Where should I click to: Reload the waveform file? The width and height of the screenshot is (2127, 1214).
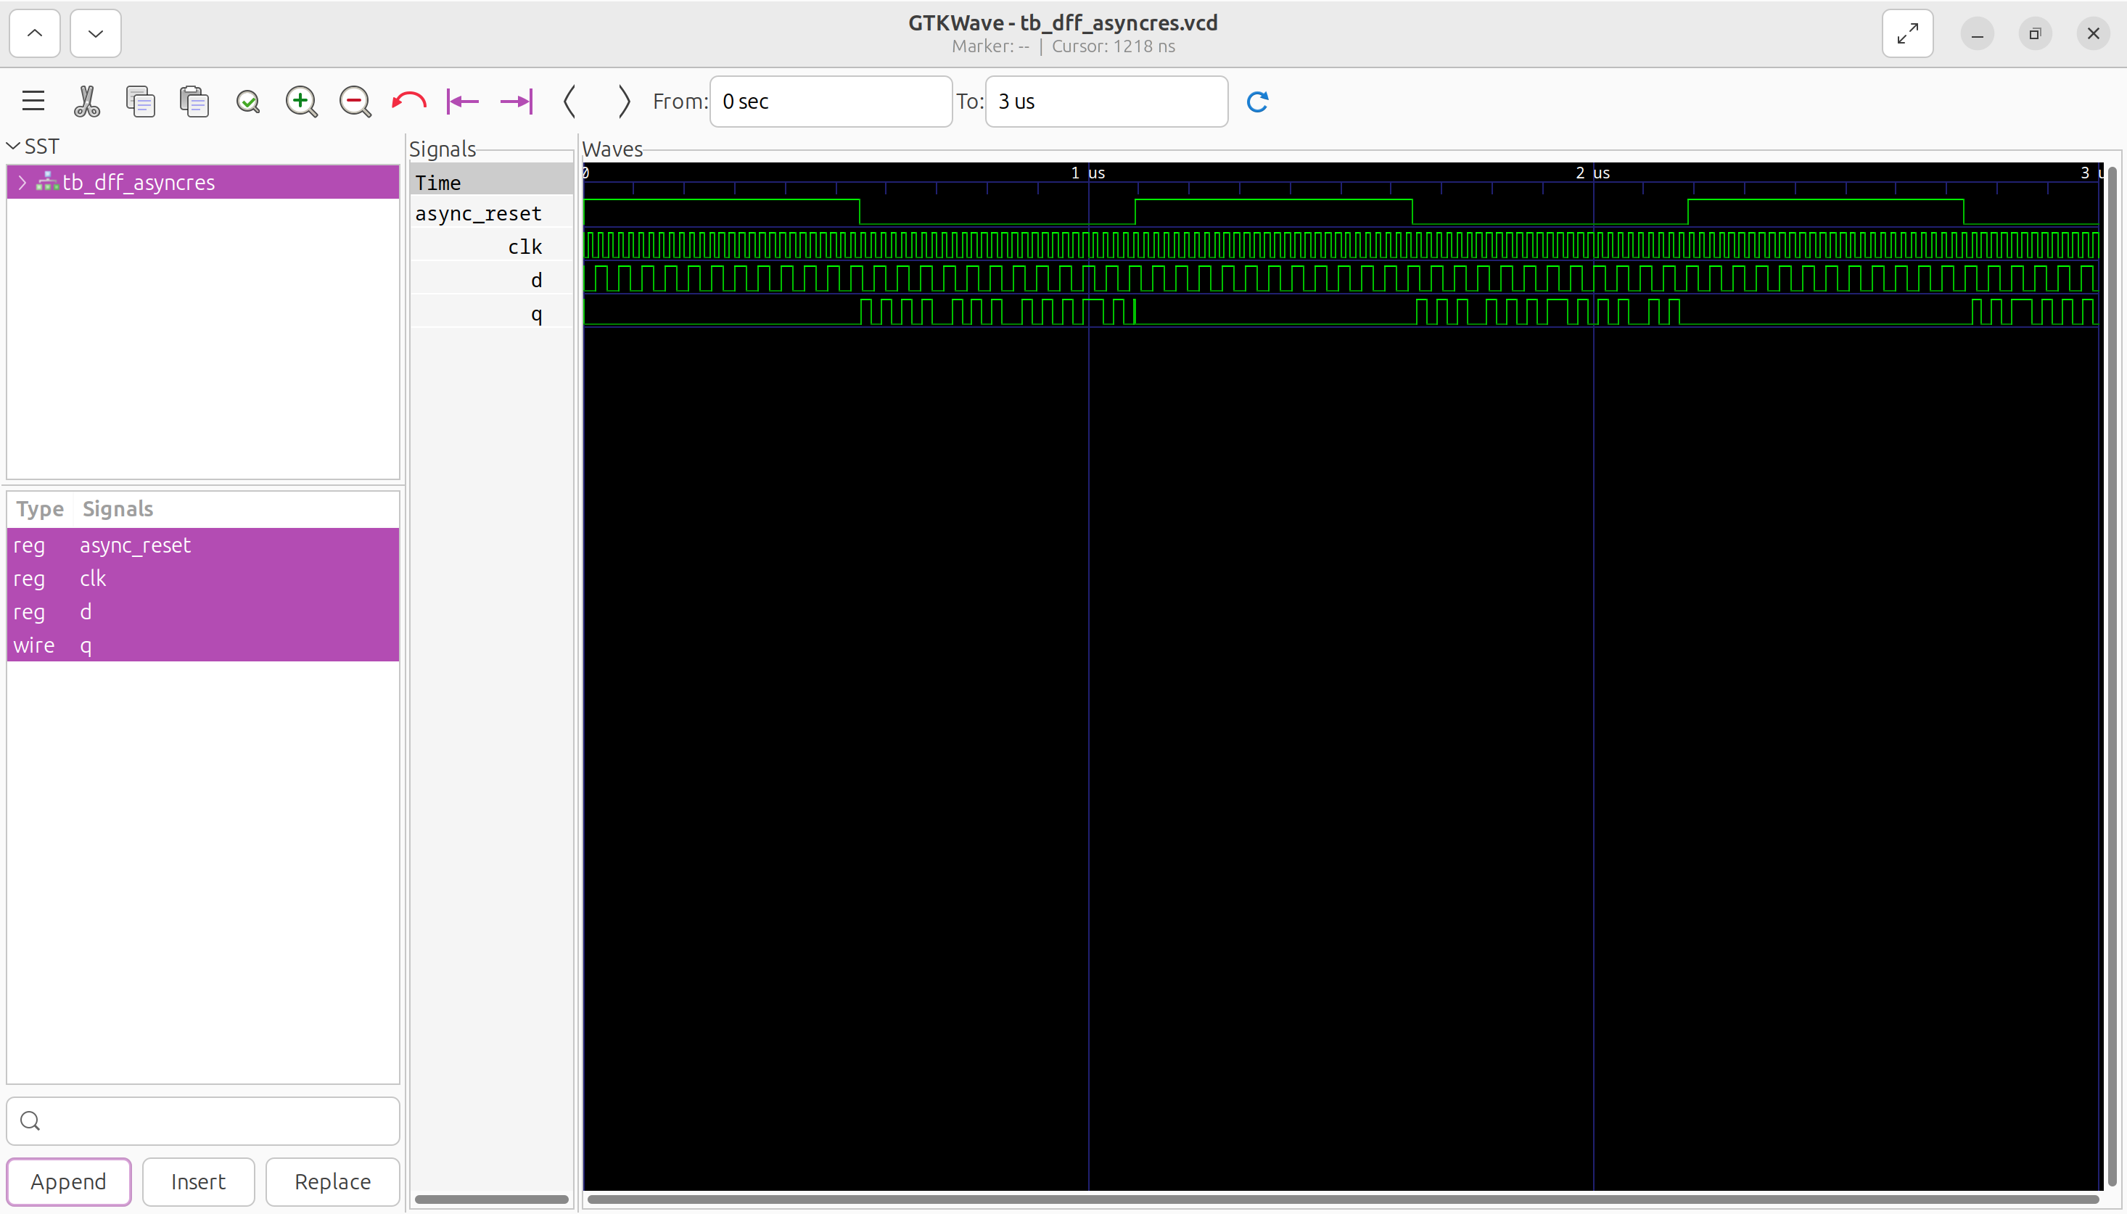1257,101
